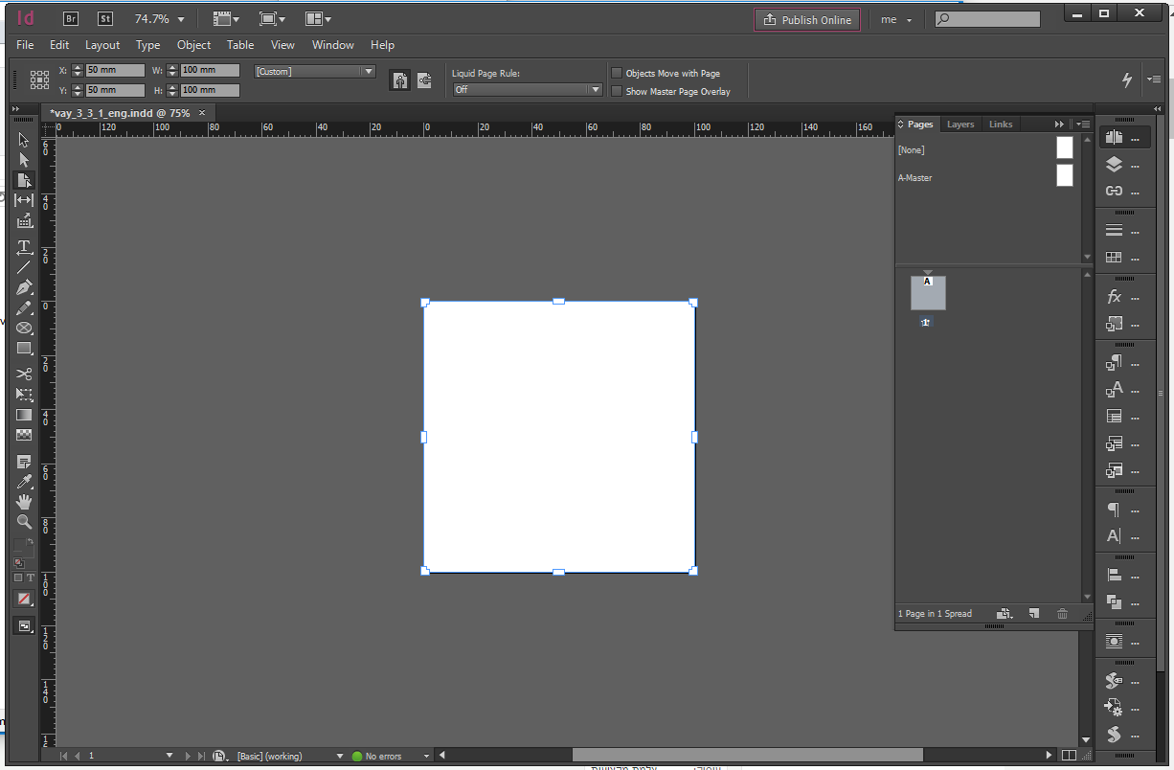The width and height of the screenshot is (1174, 770).
Task: Select the Ellipse Frame tool
Action: coord(24,328)
